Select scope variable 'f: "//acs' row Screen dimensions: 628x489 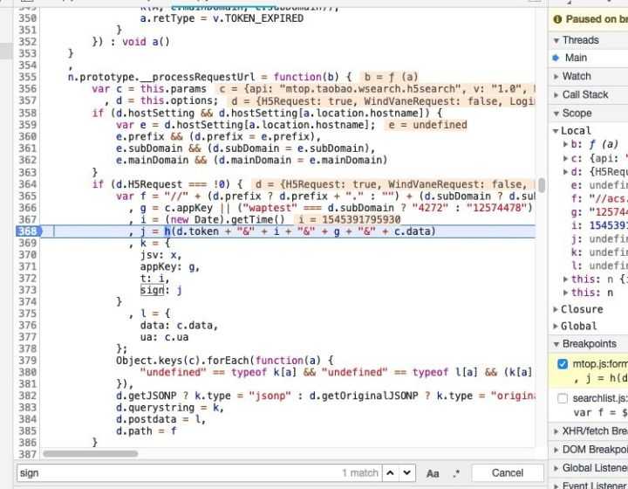click(599, 198)
